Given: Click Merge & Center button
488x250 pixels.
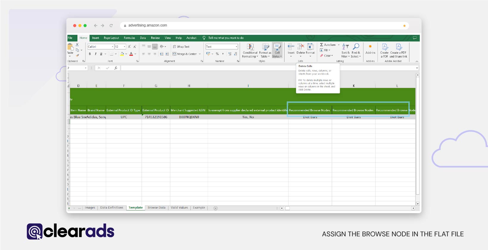Looking at the screenshot, I should tap(185, 54).
